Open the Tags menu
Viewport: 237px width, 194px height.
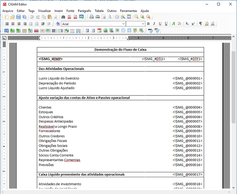(31, 11)
